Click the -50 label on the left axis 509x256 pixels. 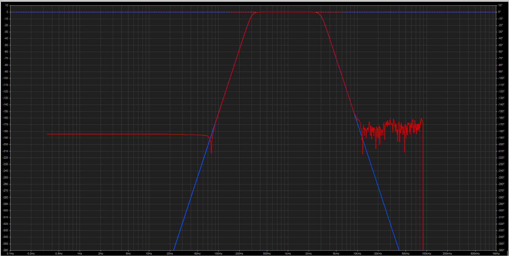tap(7, 45)
